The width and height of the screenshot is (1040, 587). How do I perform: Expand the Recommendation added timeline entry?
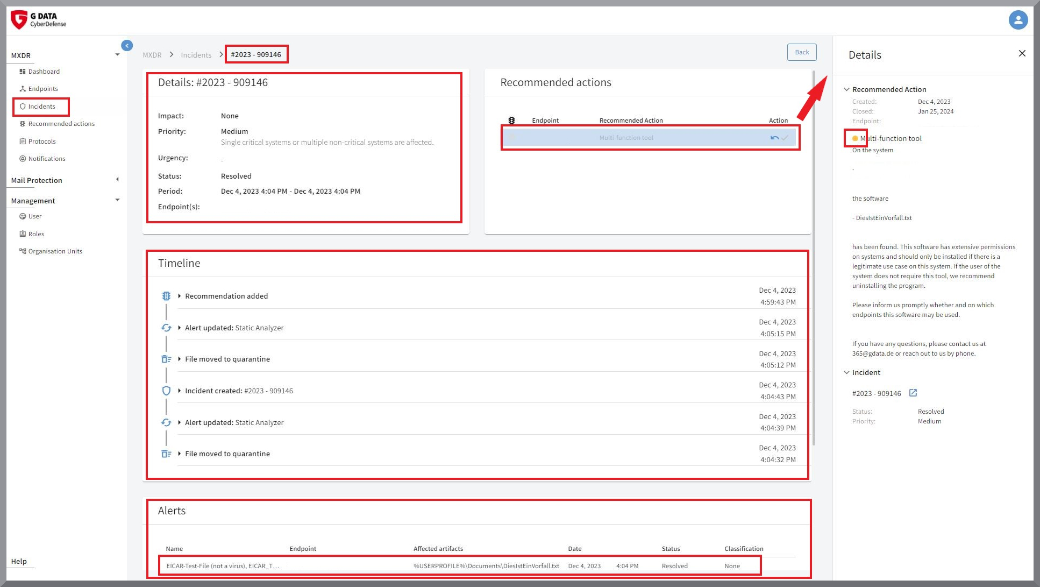(180, 295)
